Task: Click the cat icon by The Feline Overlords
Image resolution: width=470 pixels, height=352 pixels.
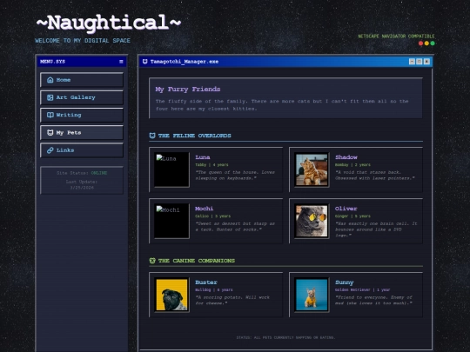Action: point(152,136)
